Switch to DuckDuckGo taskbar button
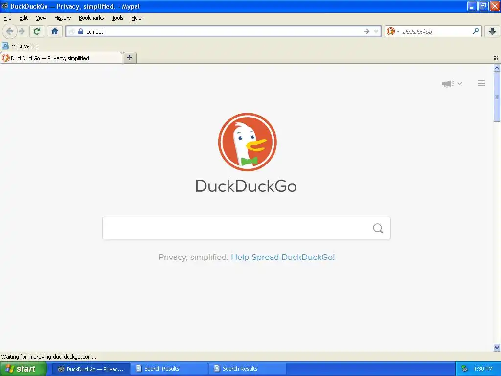Viewport: 501px width, 376px height. [x=91, y=369]
